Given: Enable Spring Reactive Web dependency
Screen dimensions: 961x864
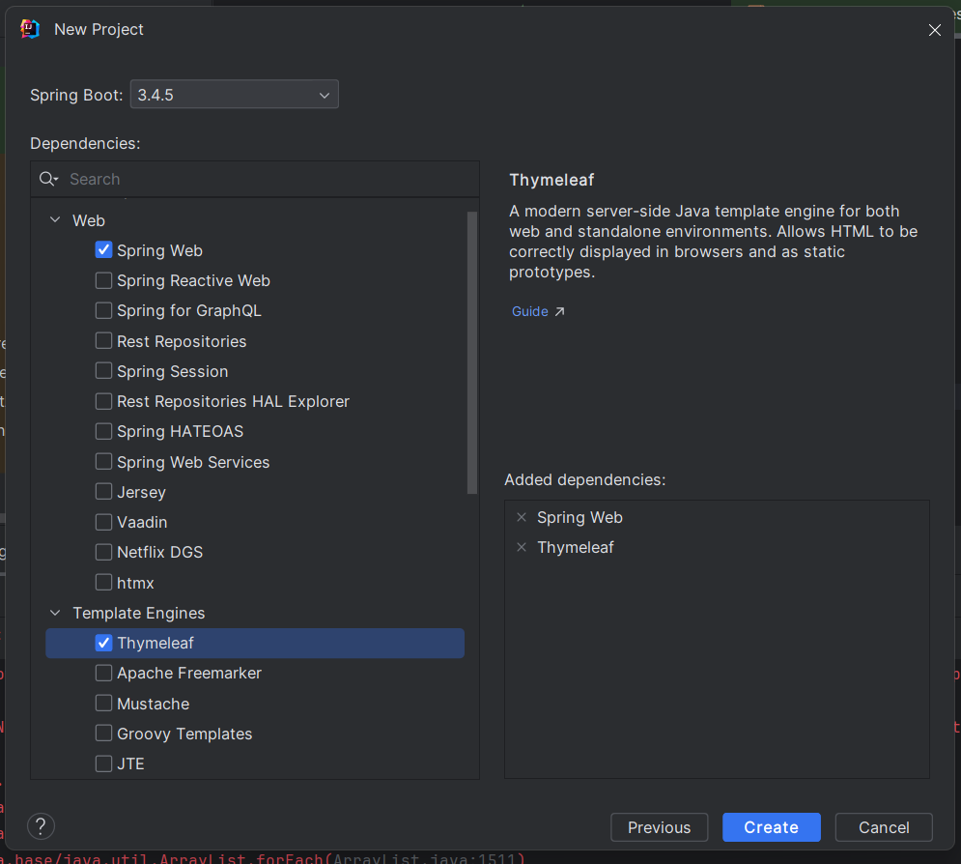Looking at the screenshot, I should (103, 280).
